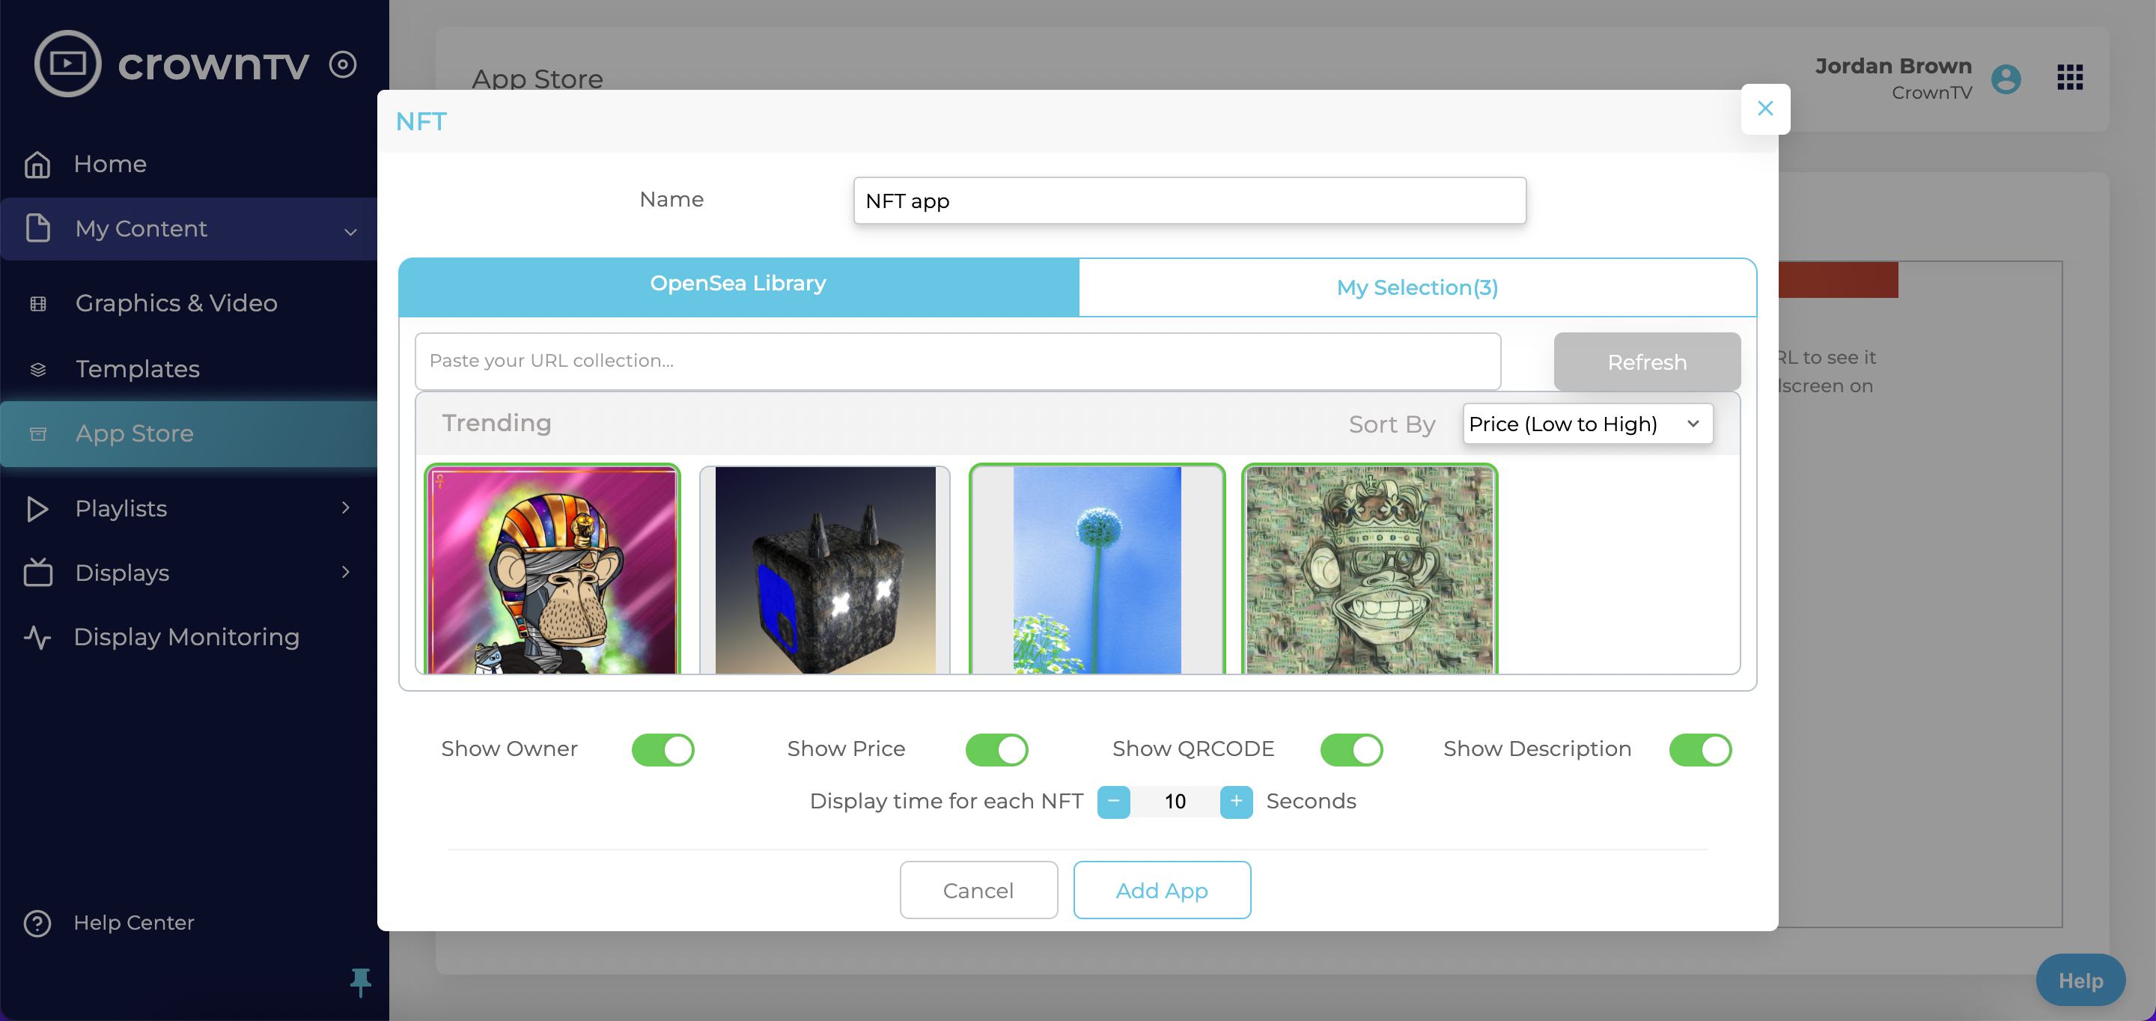Click the Add App button
This screenshot has height=1021, width=2156.
point(1162,891)
